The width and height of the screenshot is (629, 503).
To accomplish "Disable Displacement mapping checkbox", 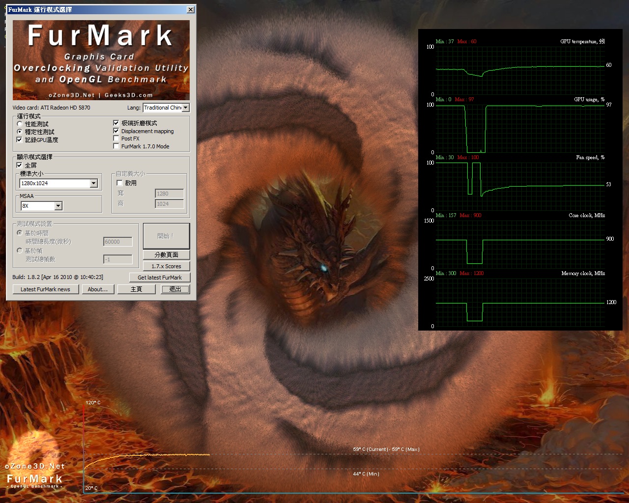I will tap(116, 131).
